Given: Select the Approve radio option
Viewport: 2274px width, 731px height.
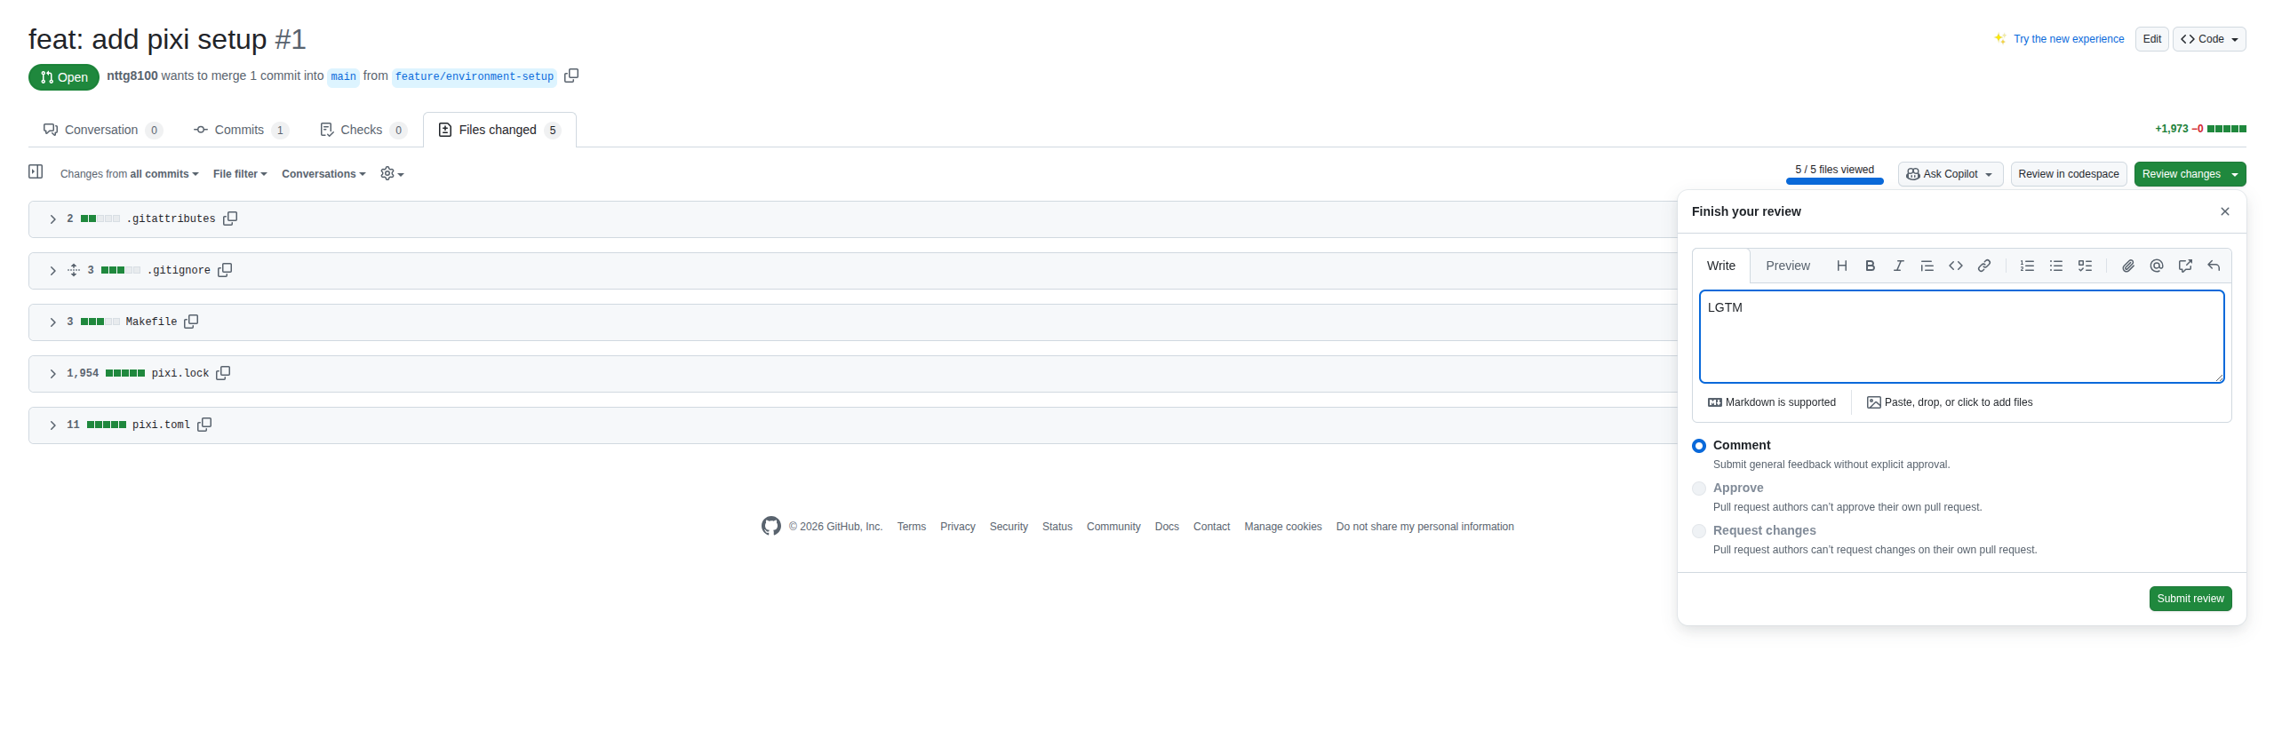Looking at the screenshot, I should click(1699, 489).
